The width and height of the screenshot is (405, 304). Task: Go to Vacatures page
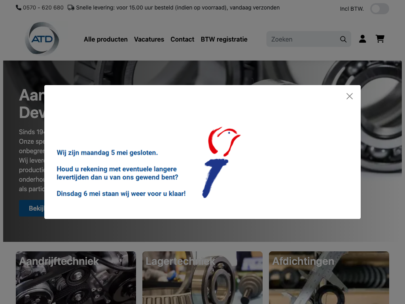tap(149, 39)
